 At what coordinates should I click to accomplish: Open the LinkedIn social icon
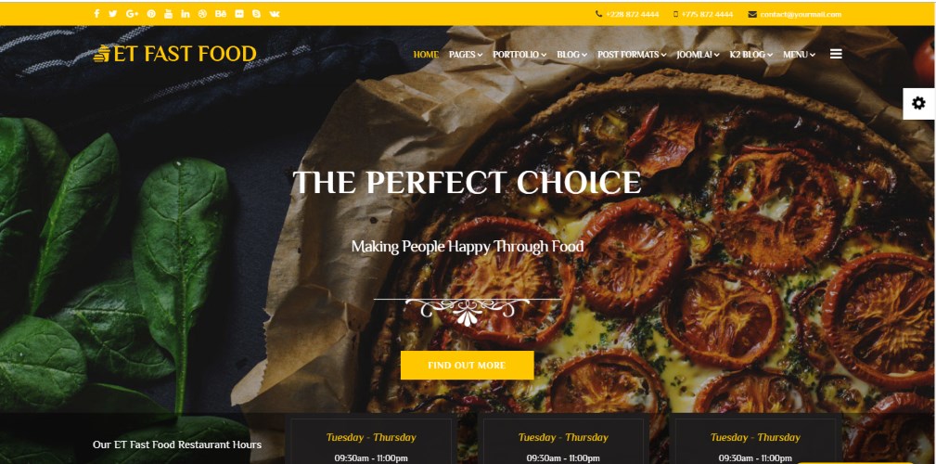click(185, 14)
